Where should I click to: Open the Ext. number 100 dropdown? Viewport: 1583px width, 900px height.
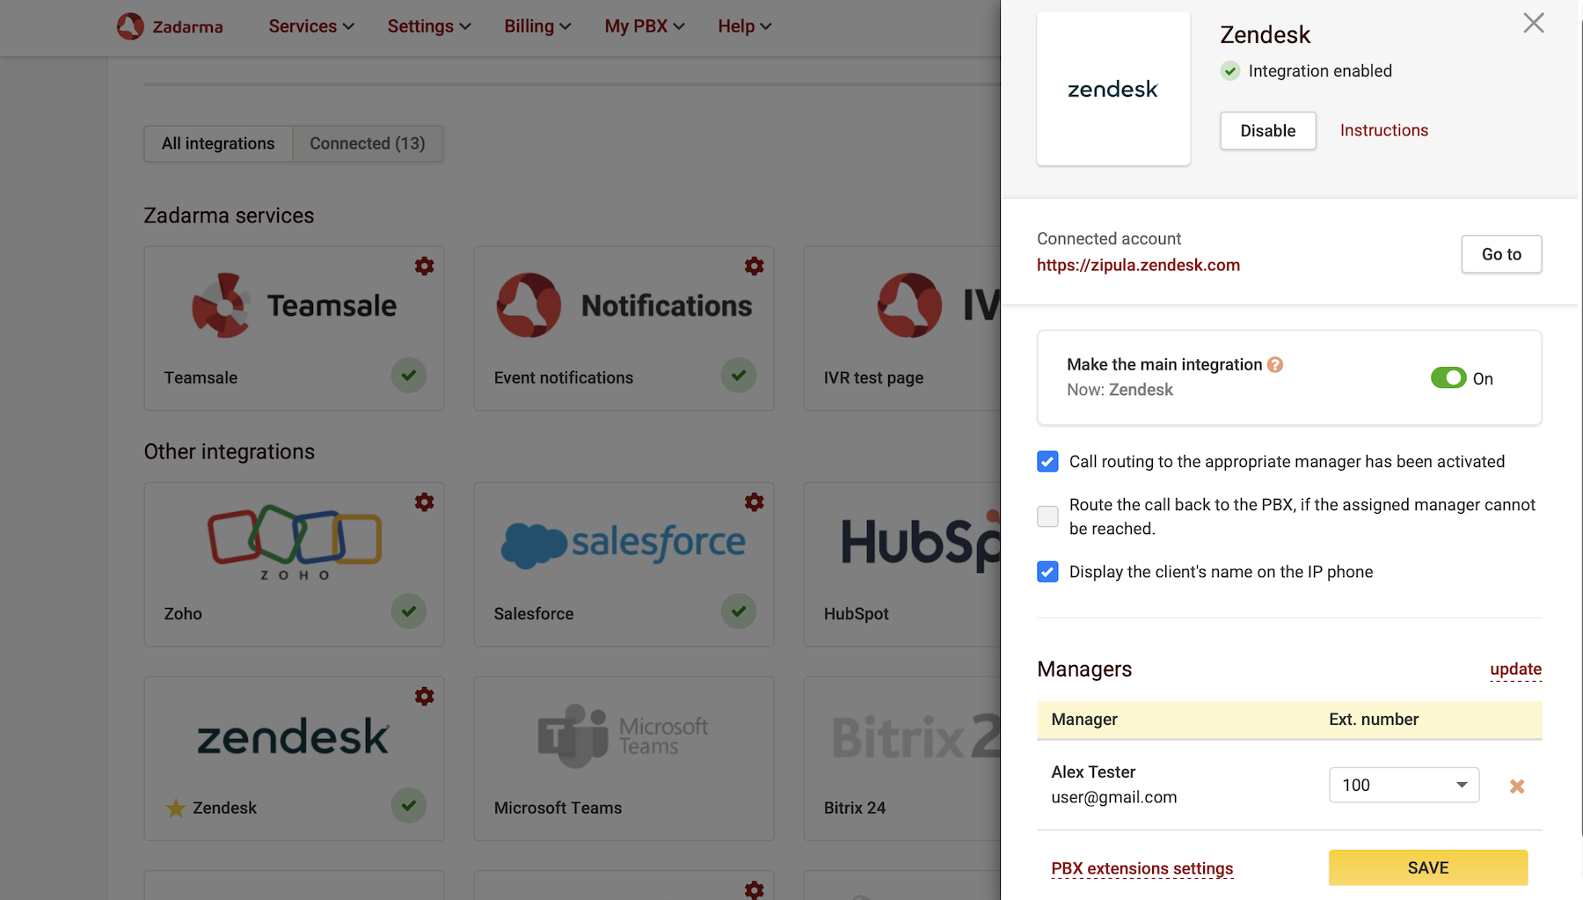[x=1404, y=785]
